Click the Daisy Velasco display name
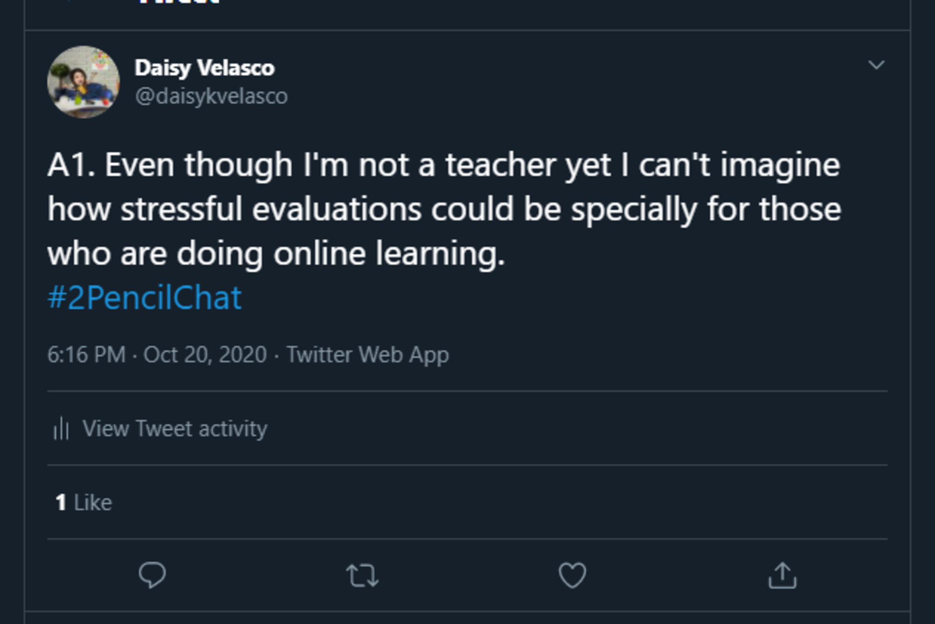The height and width of the screenshot is (624, 935). (x=205, y=68)
